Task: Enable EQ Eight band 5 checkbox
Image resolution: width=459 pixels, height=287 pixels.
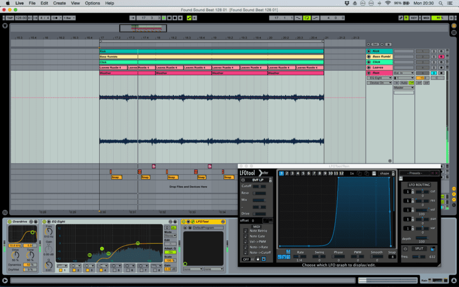Action: [115, 270]
